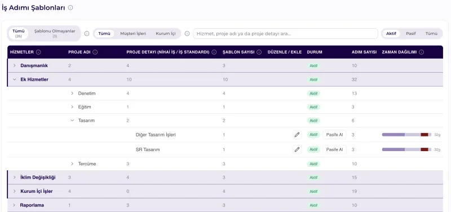The height and width of the screenshot is (212, 451).
Task: Open info icon in Hizmetler column header
Action: pos(38,52)
